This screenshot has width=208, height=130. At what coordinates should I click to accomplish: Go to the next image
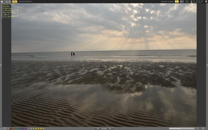coord(110,128)
